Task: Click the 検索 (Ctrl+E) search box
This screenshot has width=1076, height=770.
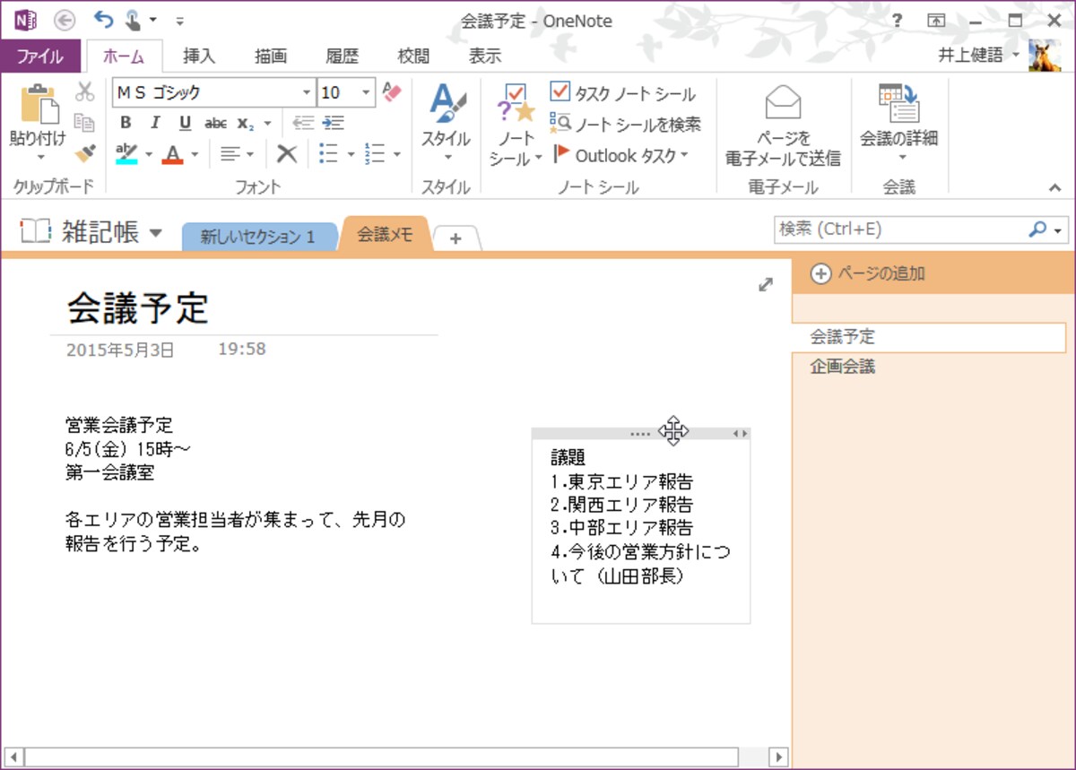Action: [x=901, y=229]
